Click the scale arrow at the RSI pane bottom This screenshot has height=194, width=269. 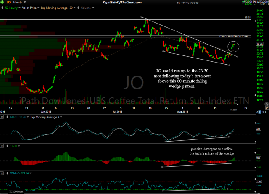[255, 192]
